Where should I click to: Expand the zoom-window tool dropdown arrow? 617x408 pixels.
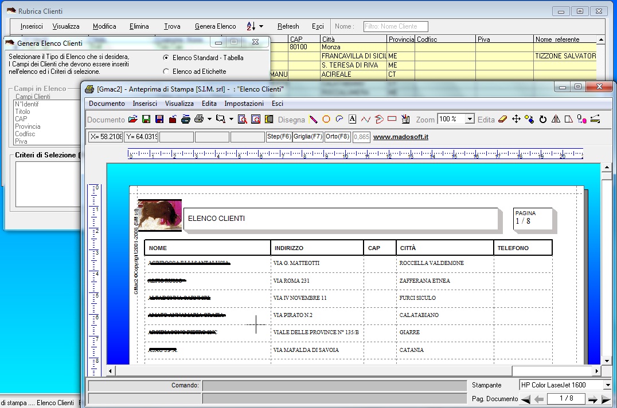(232, 120)
